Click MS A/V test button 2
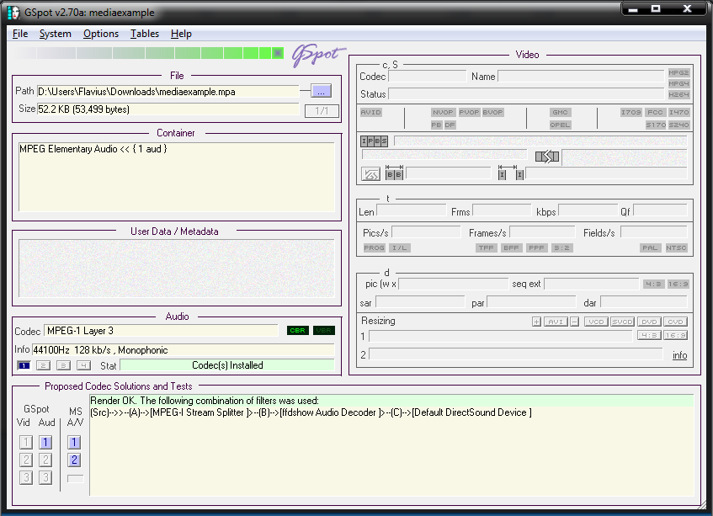713x516 pixels. [75, 460]
